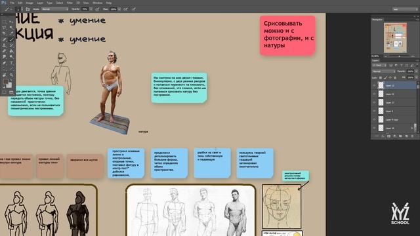Toggle lock image pixels
This screenshot has height=236, width=420.
385,77
